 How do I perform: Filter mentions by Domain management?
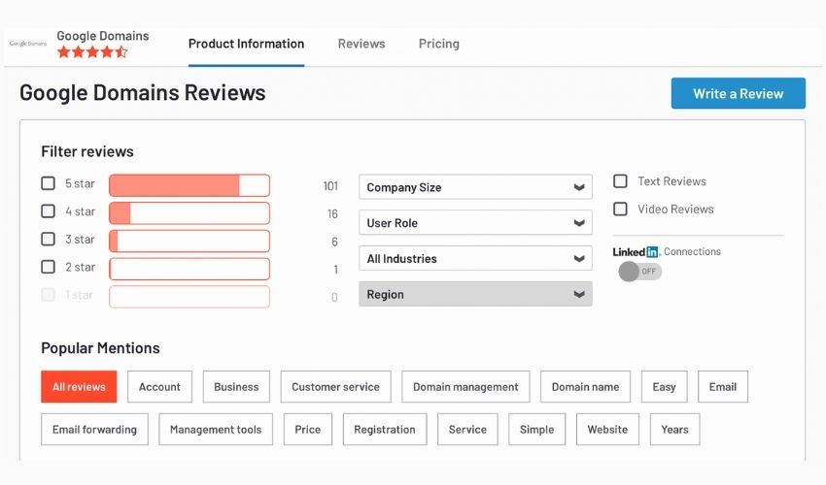[465, 387]
